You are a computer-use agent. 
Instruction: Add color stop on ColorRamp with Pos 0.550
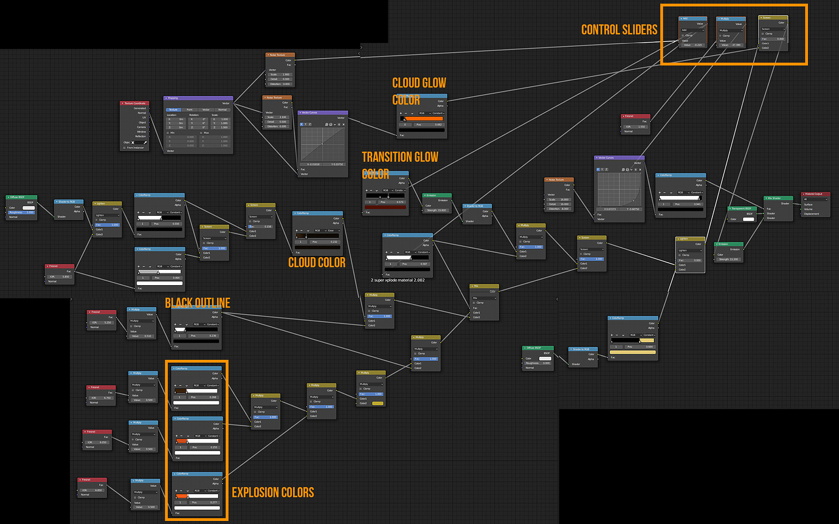(x=138, y=212)
